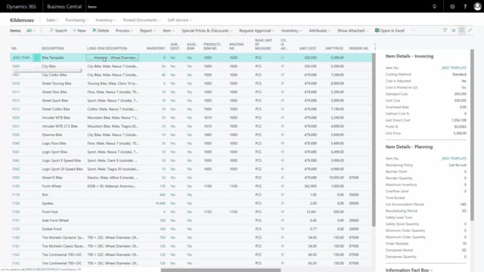Viewport: 484px width, 272px height.
Task: Click the horizontal scrollbar below the list
Action: tap(221, 270)
